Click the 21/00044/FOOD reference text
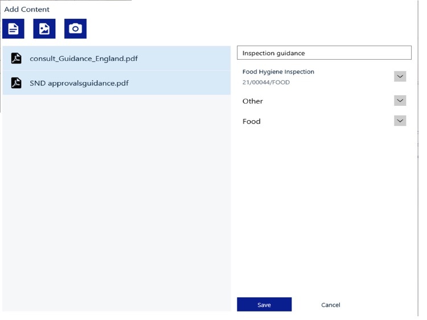This screenshot has width=427, height=320. (x=266, y=82)
